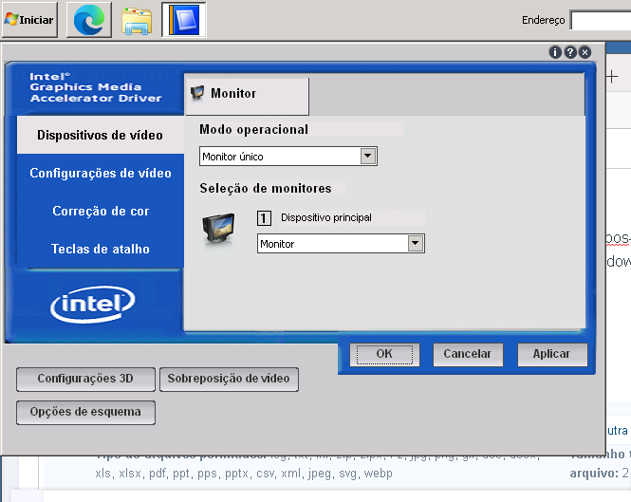Click the number 1 device indicator
Viewport: 631px width, 502px height.
pyautogui.click(x=264, y=218)
